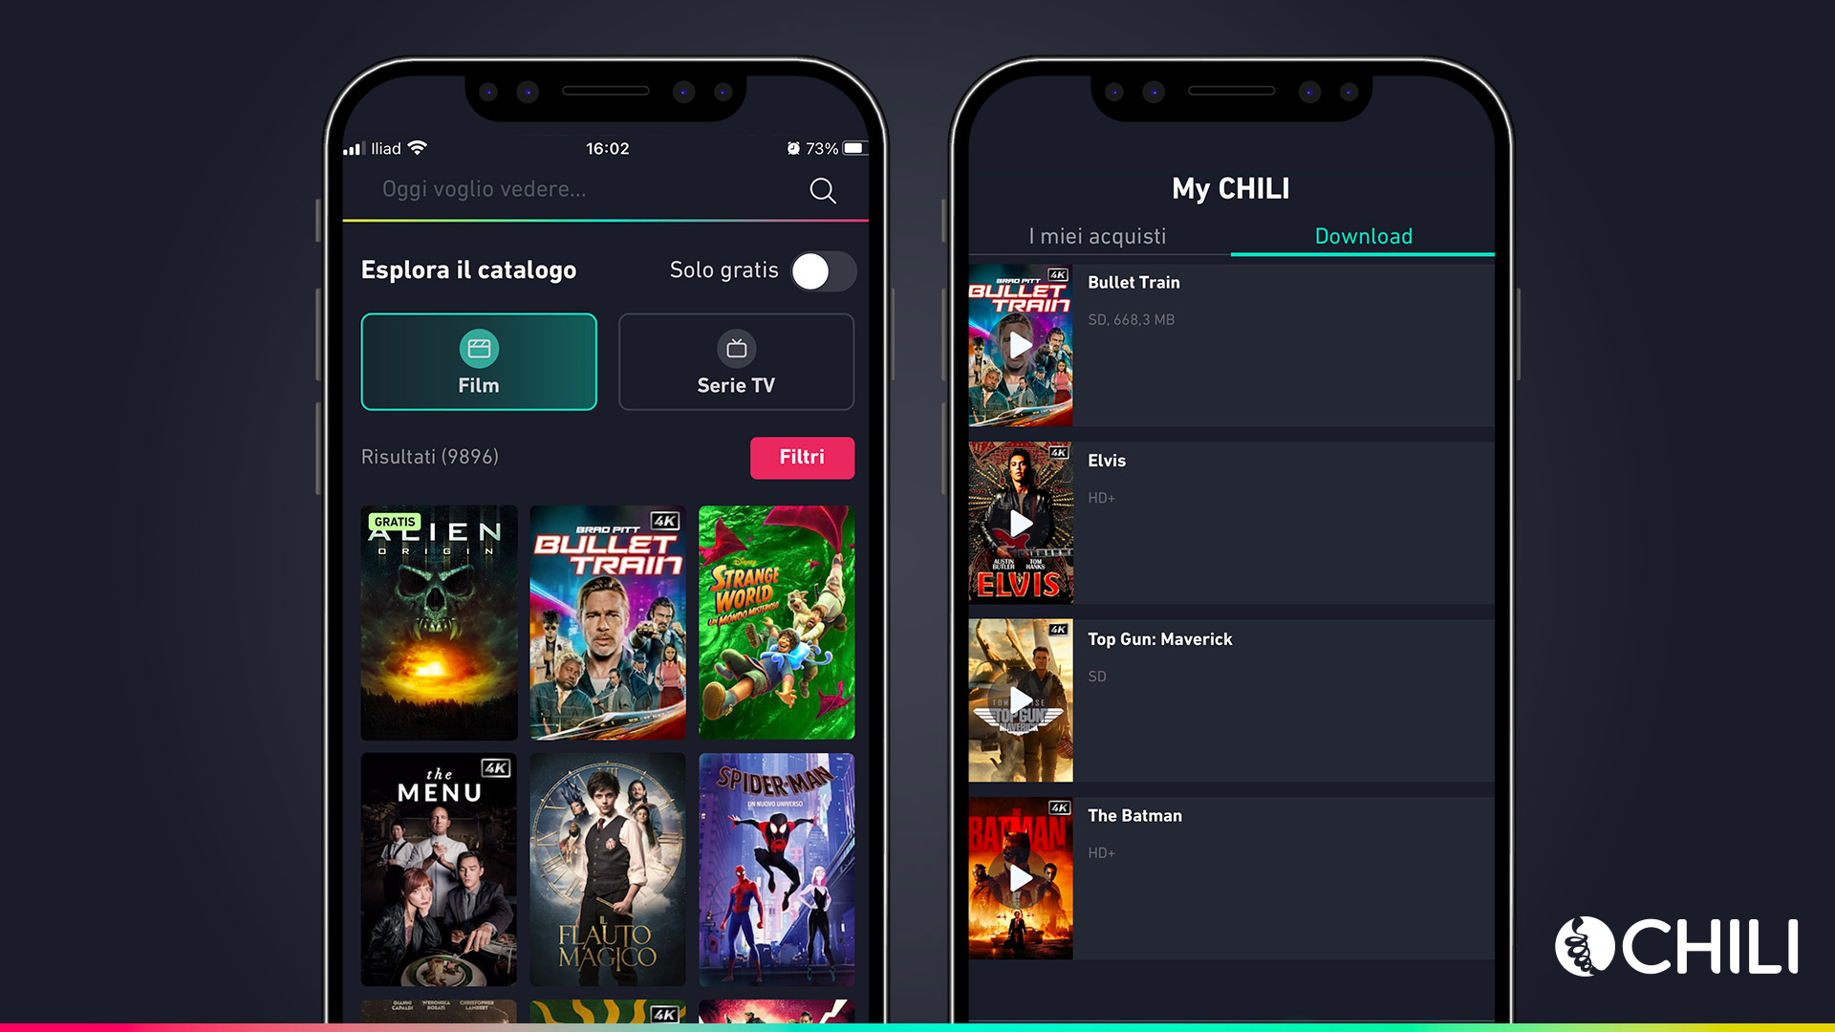The image size is (1835, 1032).
Task: Tap the search input field
Action: point(580,190)
